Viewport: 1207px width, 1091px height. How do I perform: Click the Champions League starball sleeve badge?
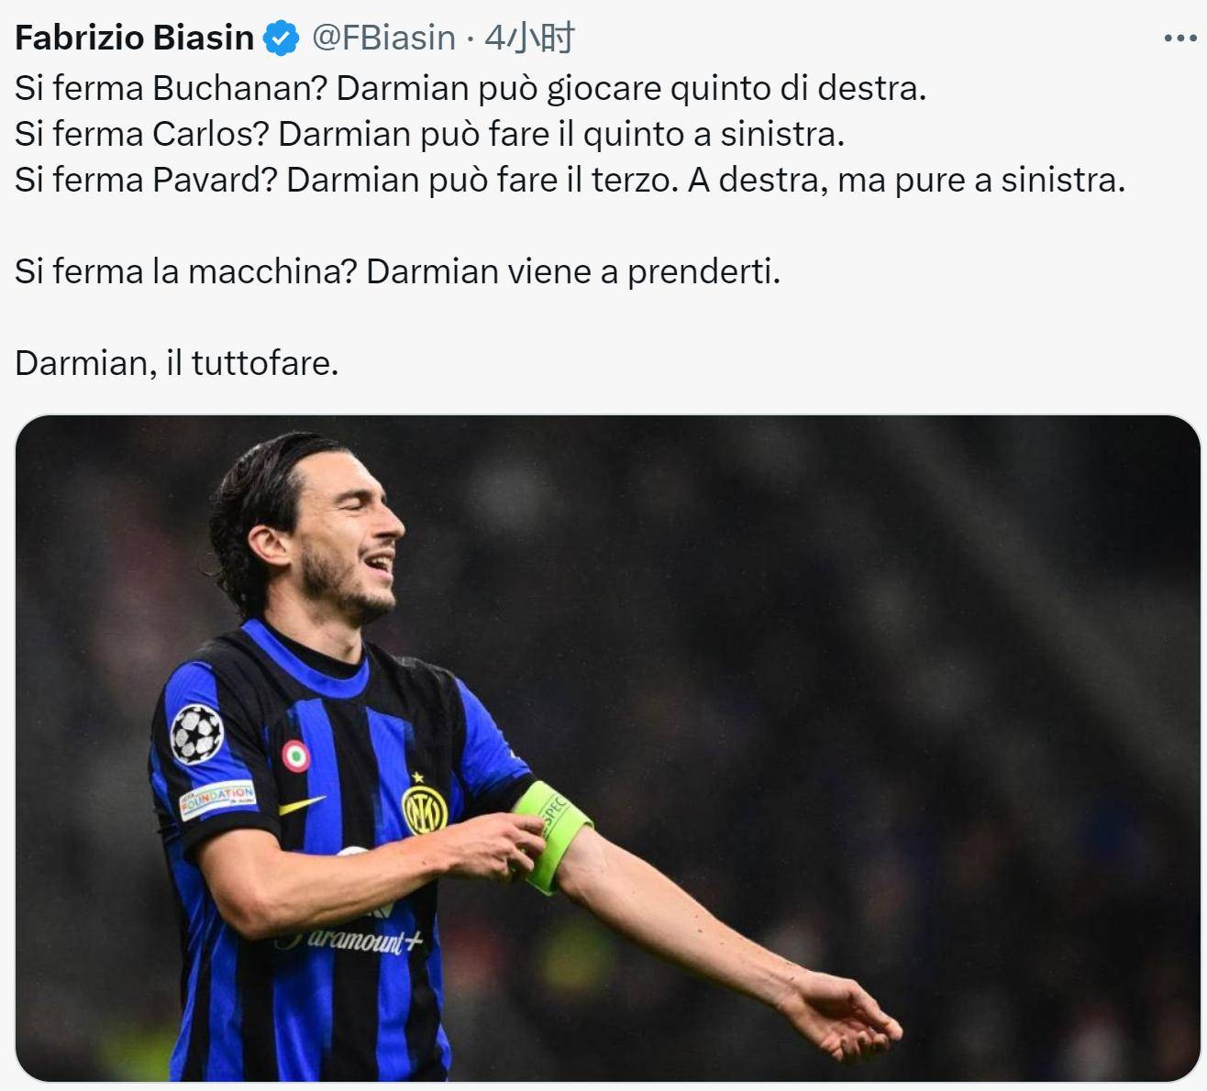coord(196,733)
